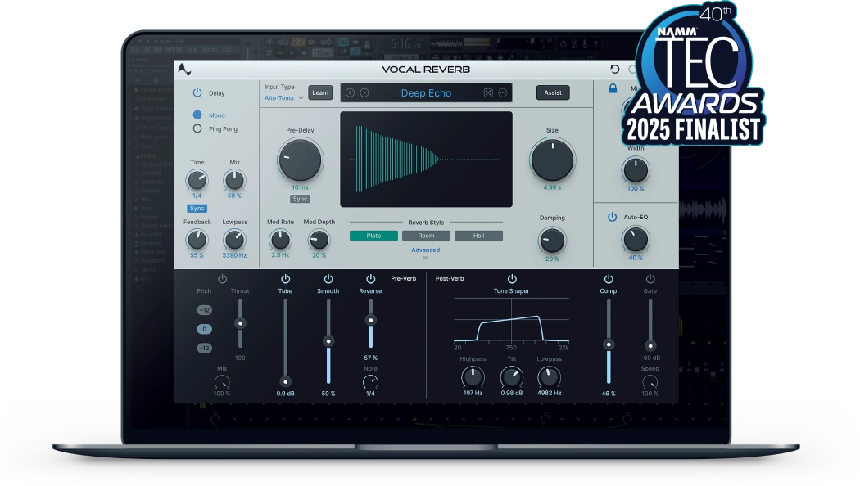
Task: Toggle the Auto-EQ power switch
Action: pos(612,217)
